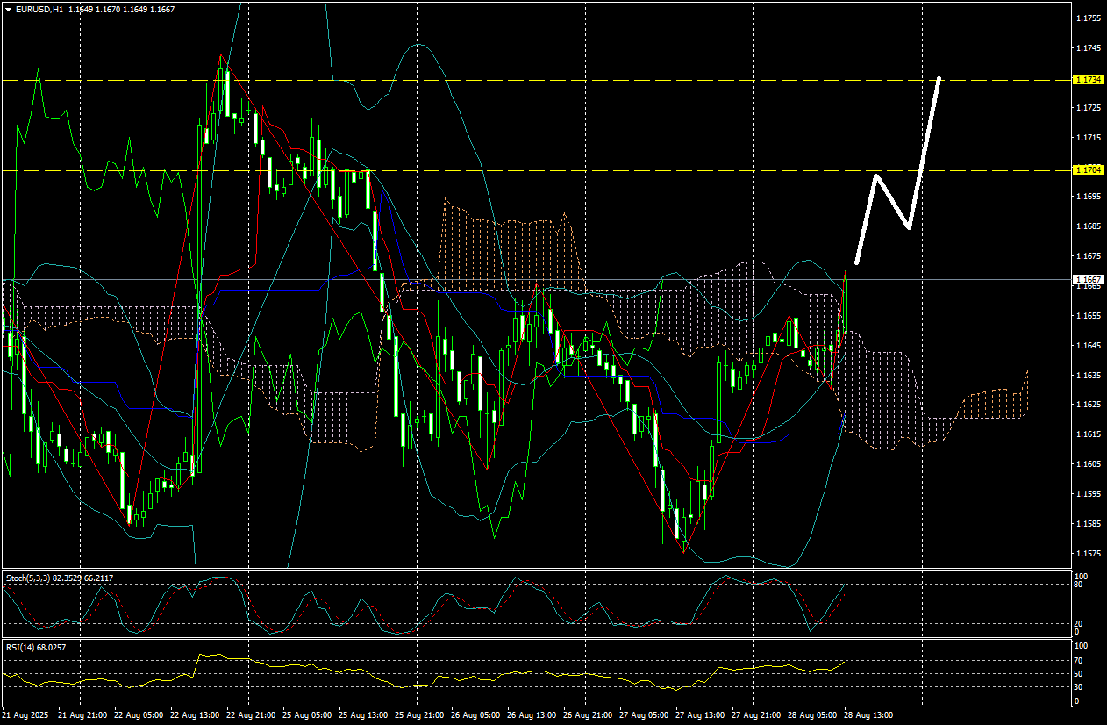Click the 1.1745 price scale value
The image size is (1107, 725).
1088,47
